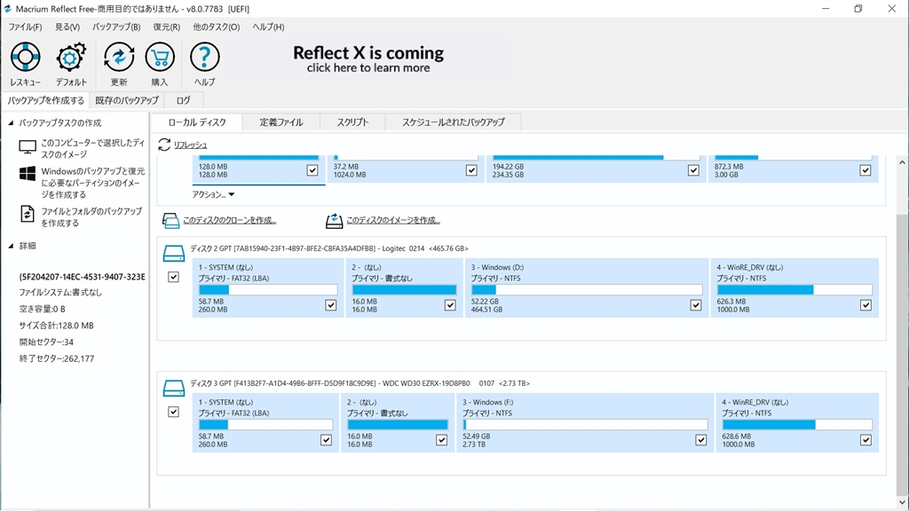Click the Purchase (購入) cart icon
Image resolution: width=909 pixels, height=511 pixels.
[x=159, y=59]
